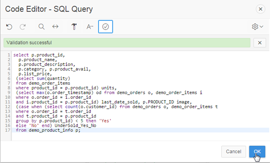270x163 pixels.
Task: Click line 5 'p.list_price,'
Action: [x=35, y=74]
